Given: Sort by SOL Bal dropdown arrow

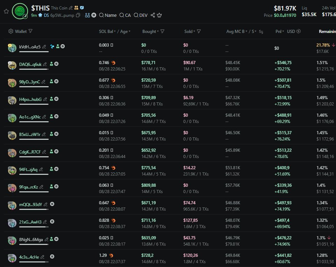Looking at the screenshot, I should coord(115,32).
